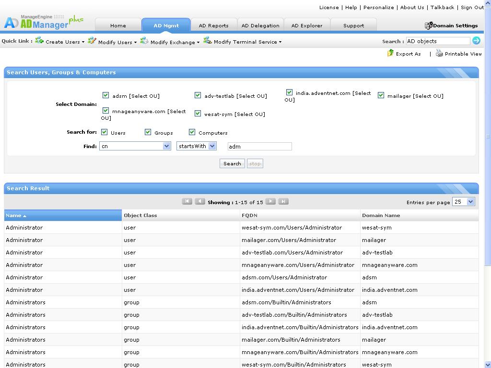Expand the startsWith condition dropdown
Image resolution: width=491 pixels, height=368 pixels.
pyautogui.click(x=197, y=146)
